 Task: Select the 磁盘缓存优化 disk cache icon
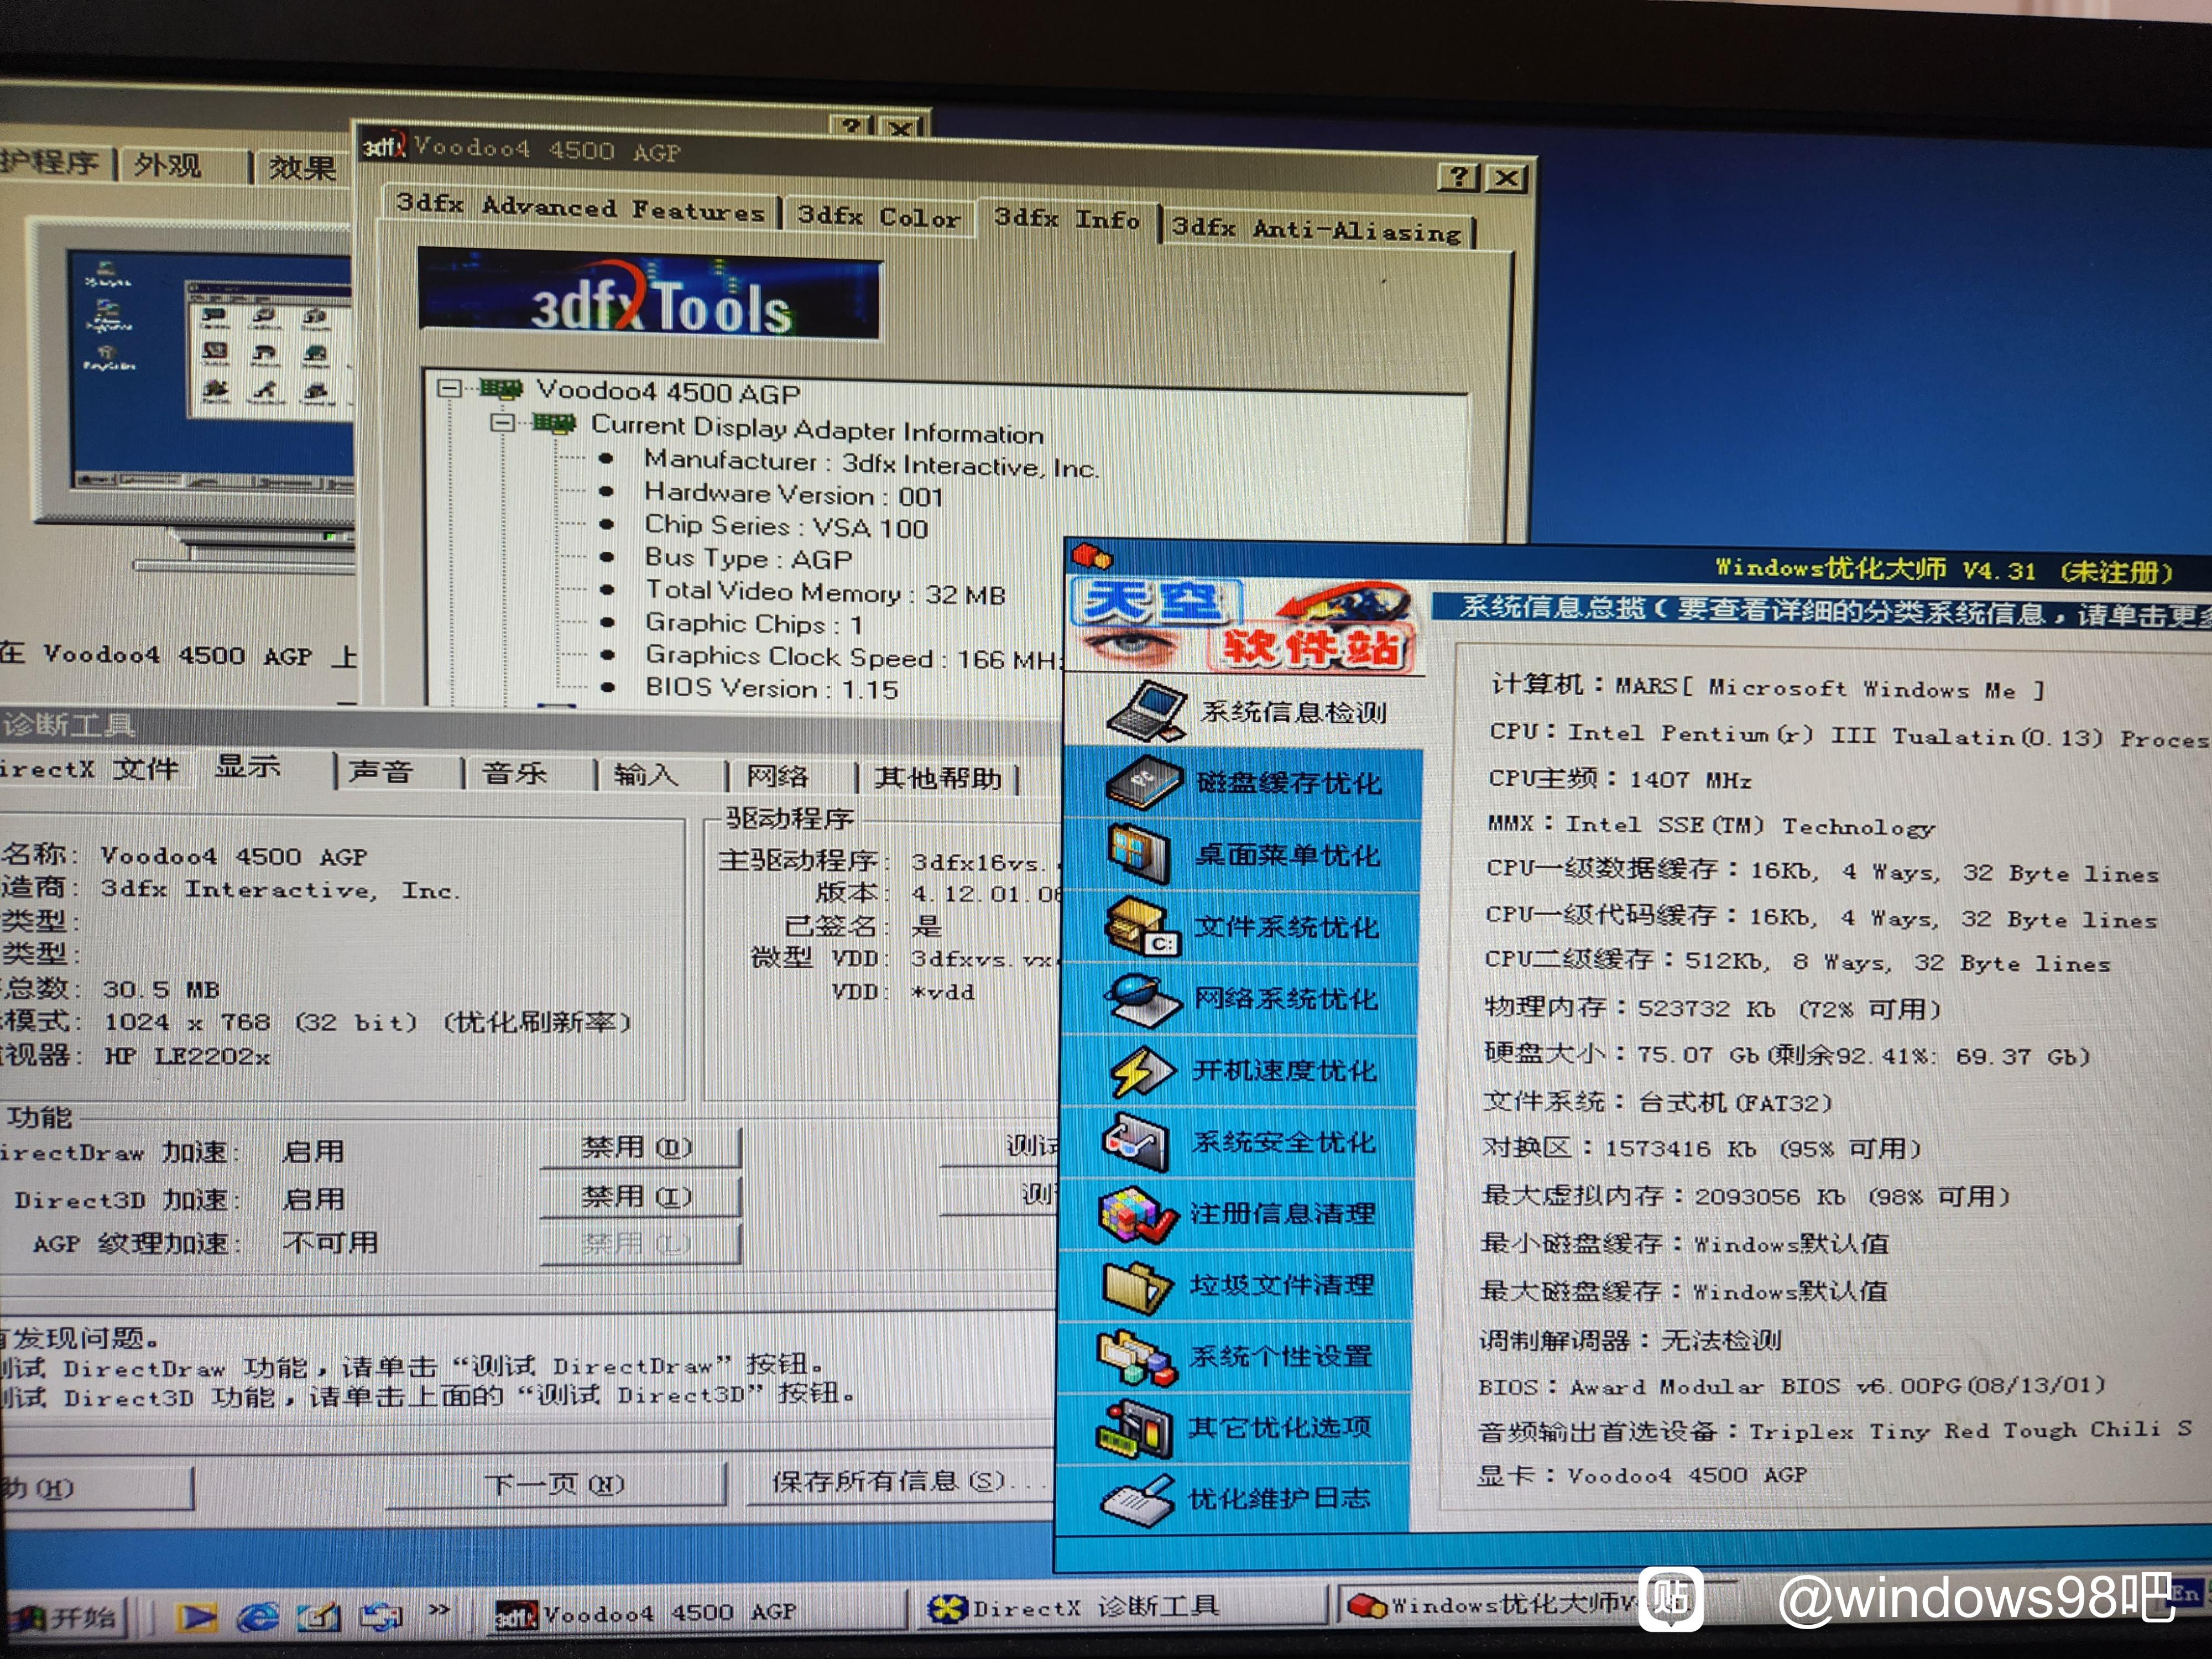click(1144, 782)
